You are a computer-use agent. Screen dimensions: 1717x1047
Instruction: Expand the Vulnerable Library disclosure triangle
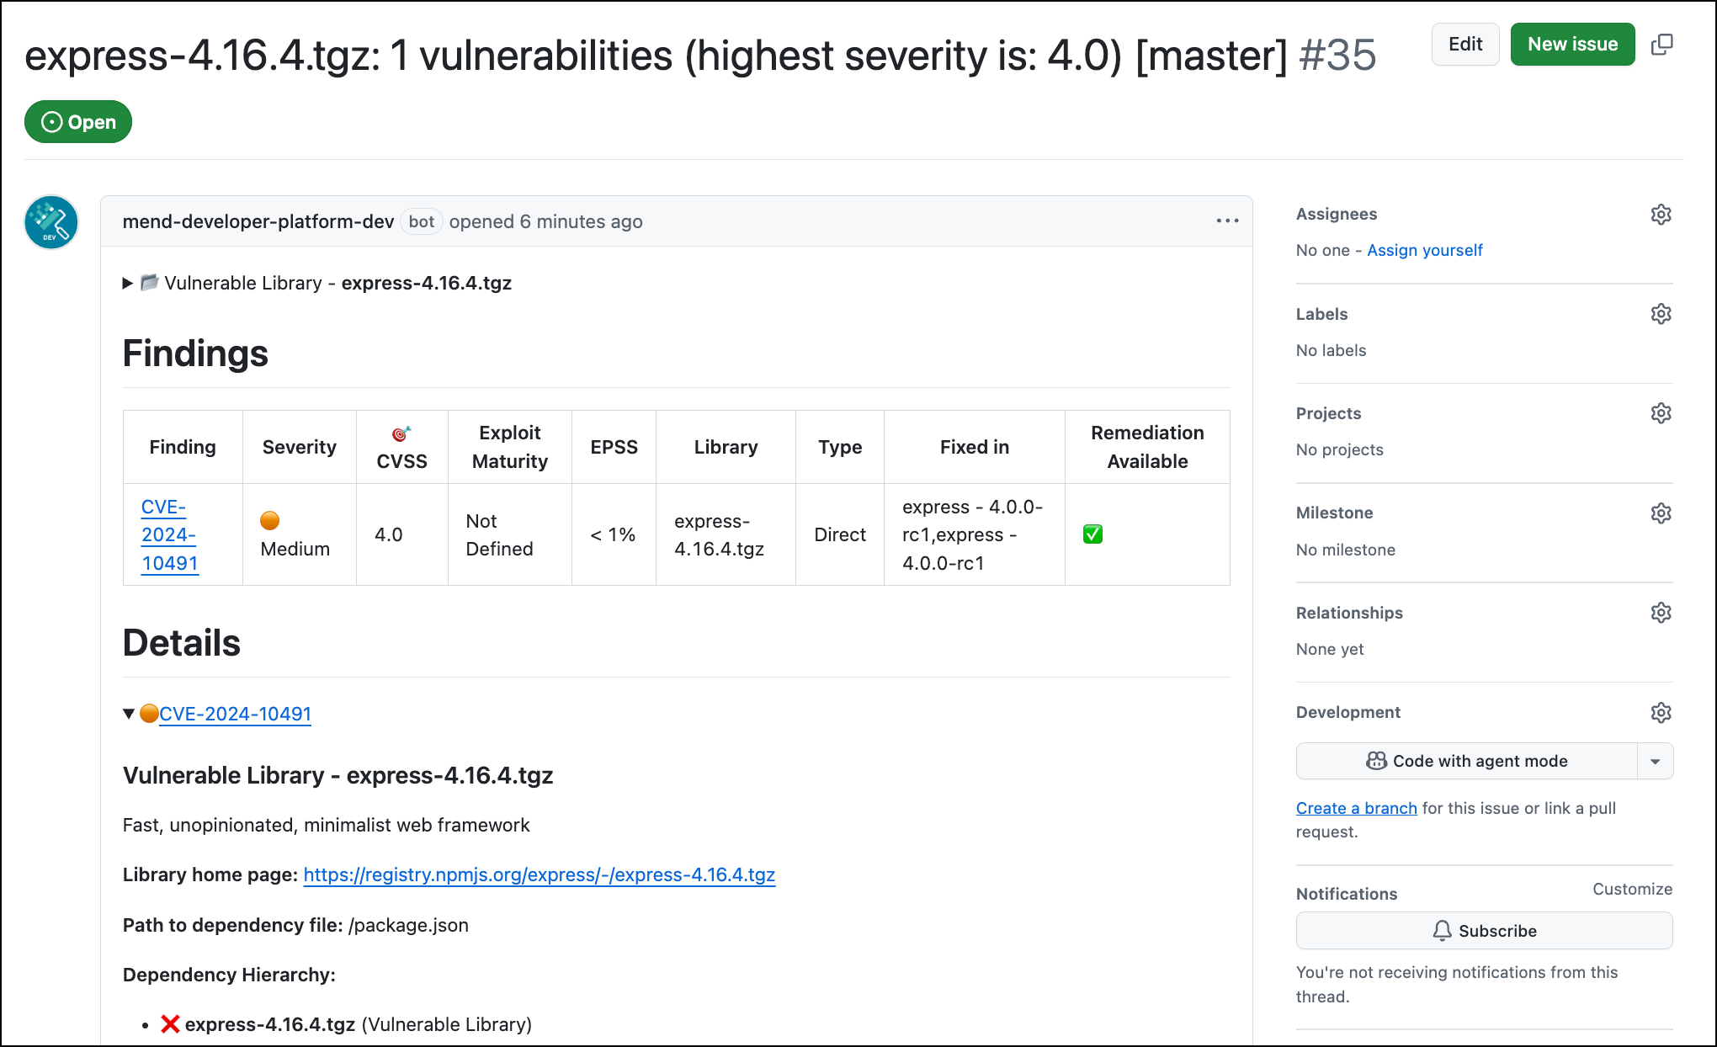click(x=128, y=284)
